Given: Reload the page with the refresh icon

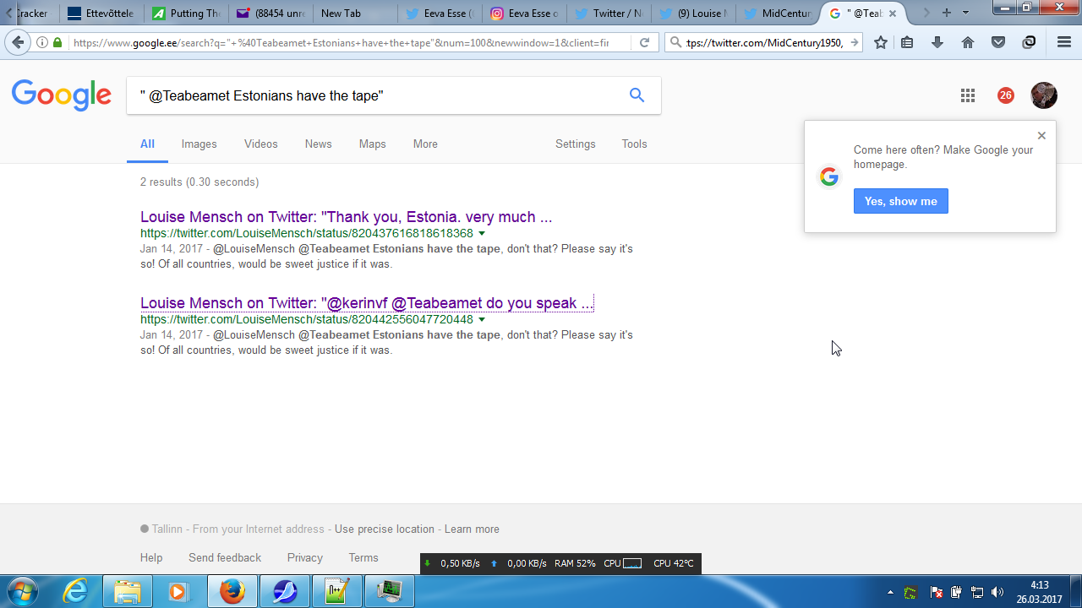Looking at the screenshot, I should [644, 42].
